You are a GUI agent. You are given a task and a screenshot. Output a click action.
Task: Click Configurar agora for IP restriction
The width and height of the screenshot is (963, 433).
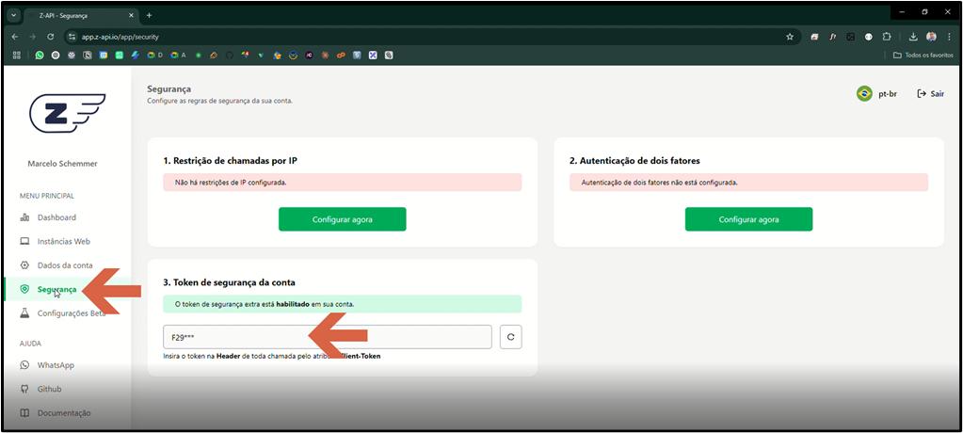(342, 219)
